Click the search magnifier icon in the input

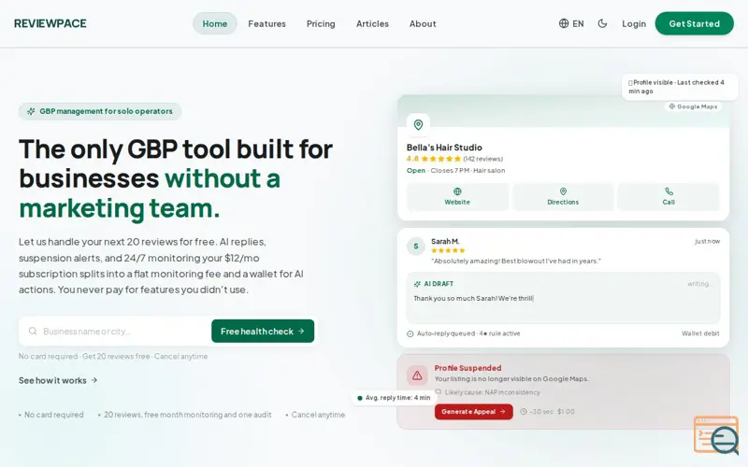pos(33,332)
